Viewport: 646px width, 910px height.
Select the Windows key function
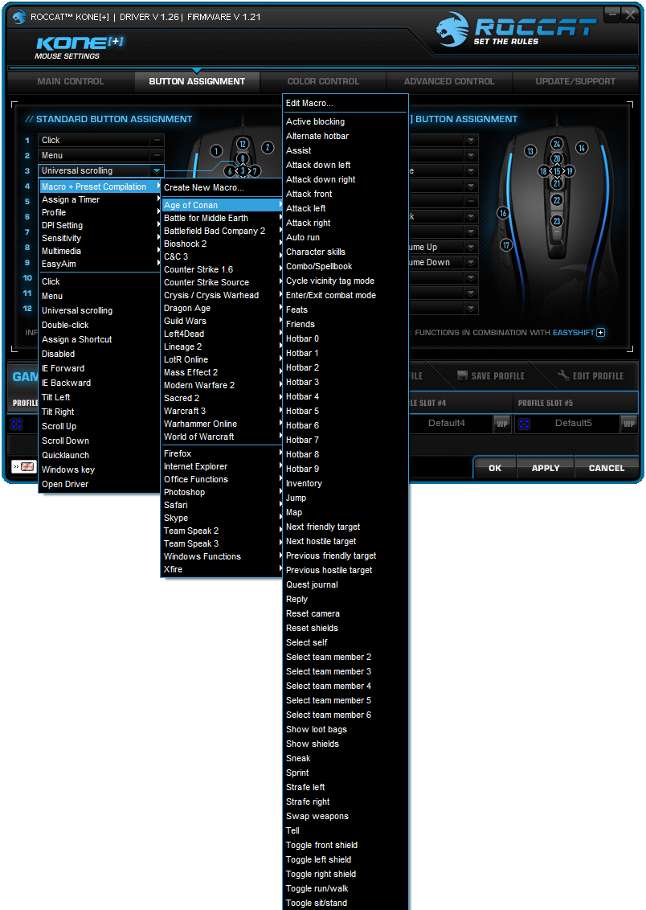(x=99, y=469)
